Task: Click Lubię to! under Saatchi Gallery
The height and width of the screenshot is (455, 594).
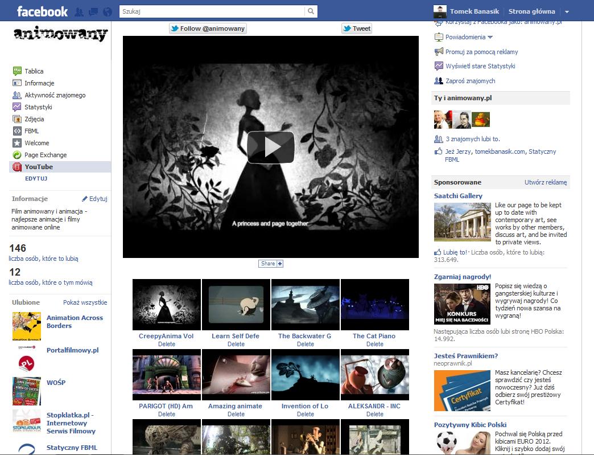Action: [x=455, y=252]
